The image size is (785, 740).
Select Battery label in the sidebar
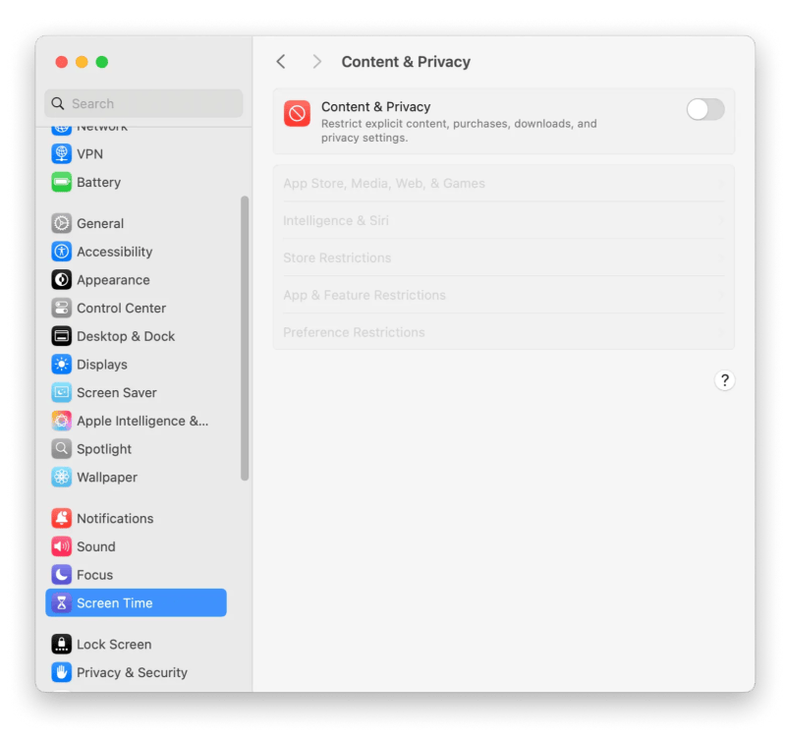click(x=98, y=182)
